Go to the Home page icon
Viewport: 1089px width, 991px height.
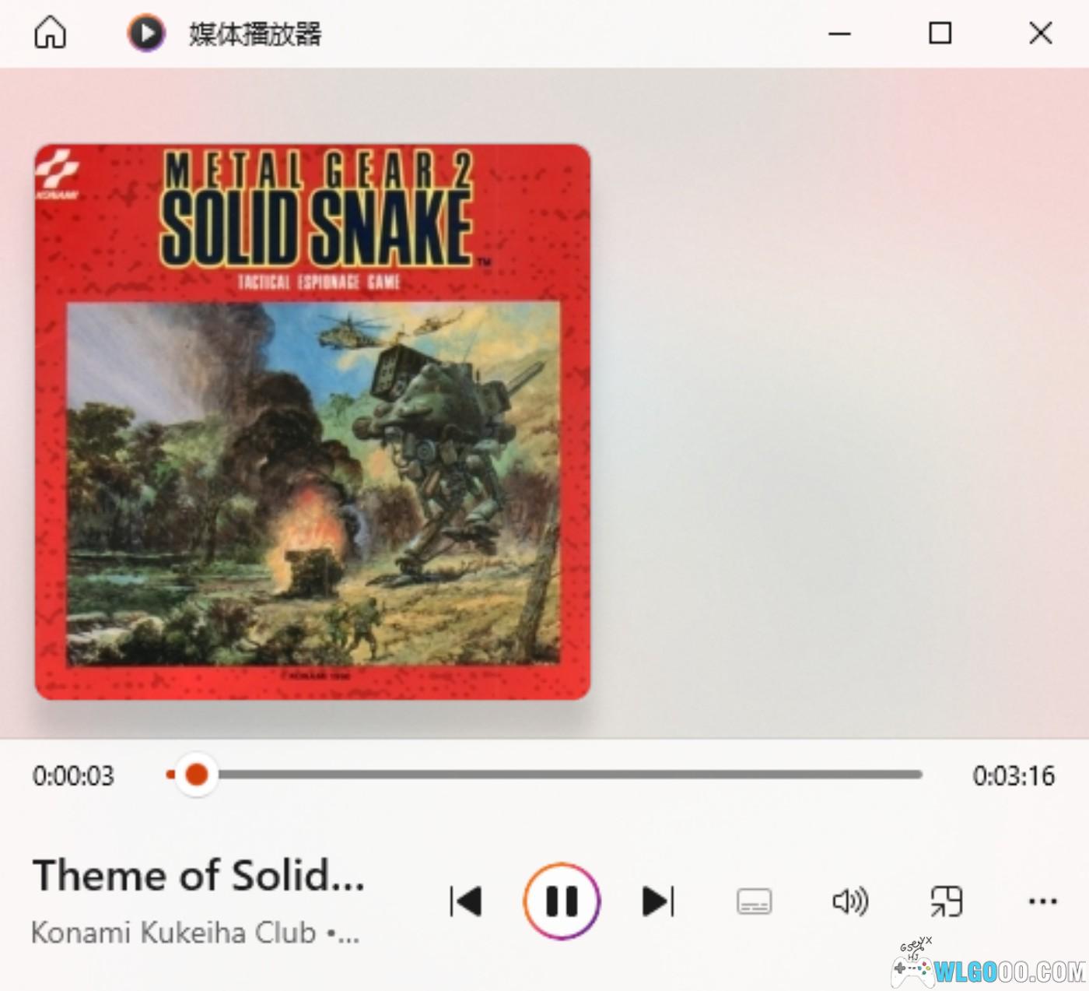tap(51, 33)
